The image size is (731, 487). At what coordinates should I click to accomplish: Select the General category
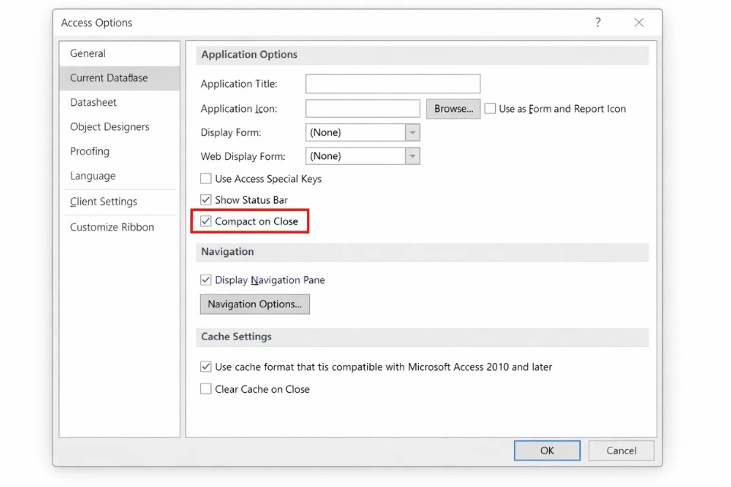88,53
